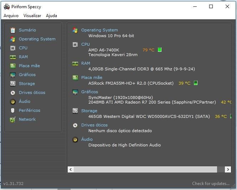The image size is (237, 190).
Task: Open the Drives óticos heading link in summary
Action: pyautogui.click(x=94, y=125)
